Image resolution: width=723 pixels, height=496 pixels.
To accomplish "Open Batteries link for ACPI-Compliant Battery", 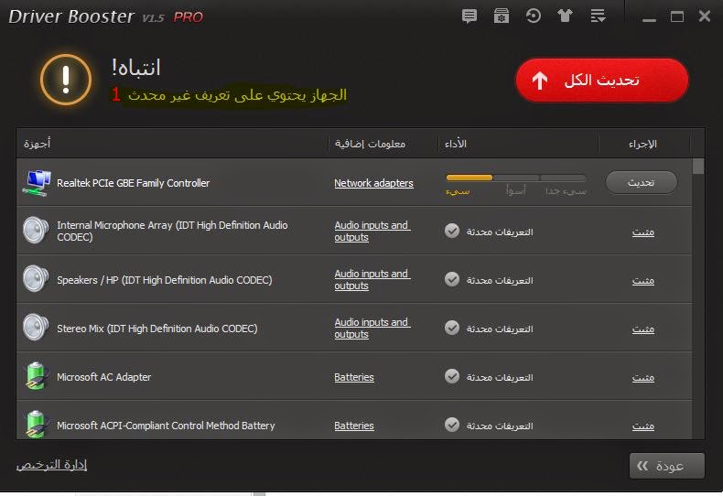I will point(354,426).
